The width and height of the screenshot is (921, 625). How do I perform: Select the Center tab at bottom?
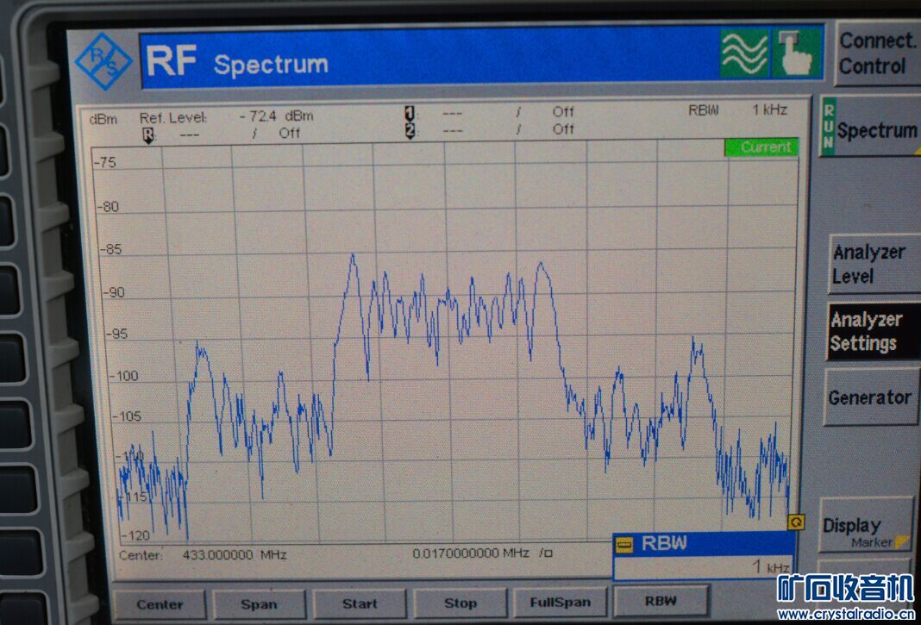(160, 604)
